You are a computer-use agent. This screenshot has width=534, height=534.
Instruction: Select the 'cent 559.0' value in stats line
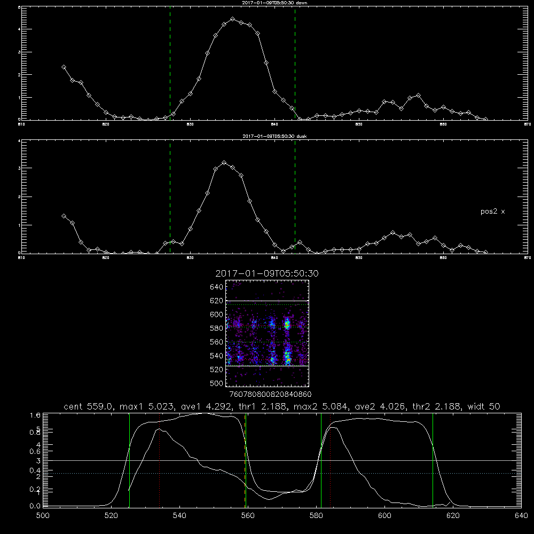click(x=90, y=406)
